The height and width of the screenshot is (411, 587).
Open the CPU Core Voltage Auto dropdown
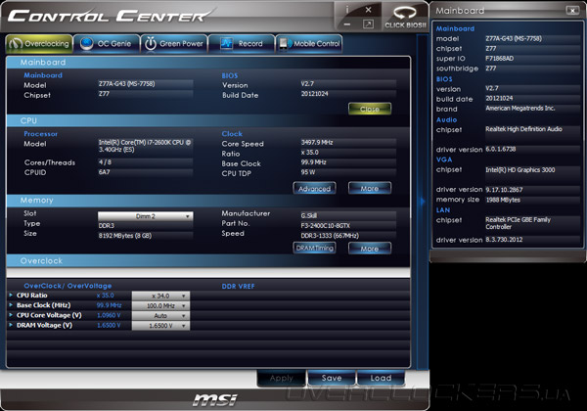click(x=160, y=316)
